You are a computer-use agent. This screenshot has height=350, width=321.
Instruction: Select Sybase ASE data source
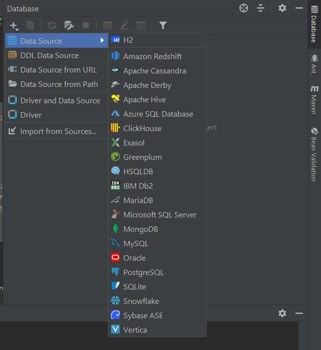point(157,315)
